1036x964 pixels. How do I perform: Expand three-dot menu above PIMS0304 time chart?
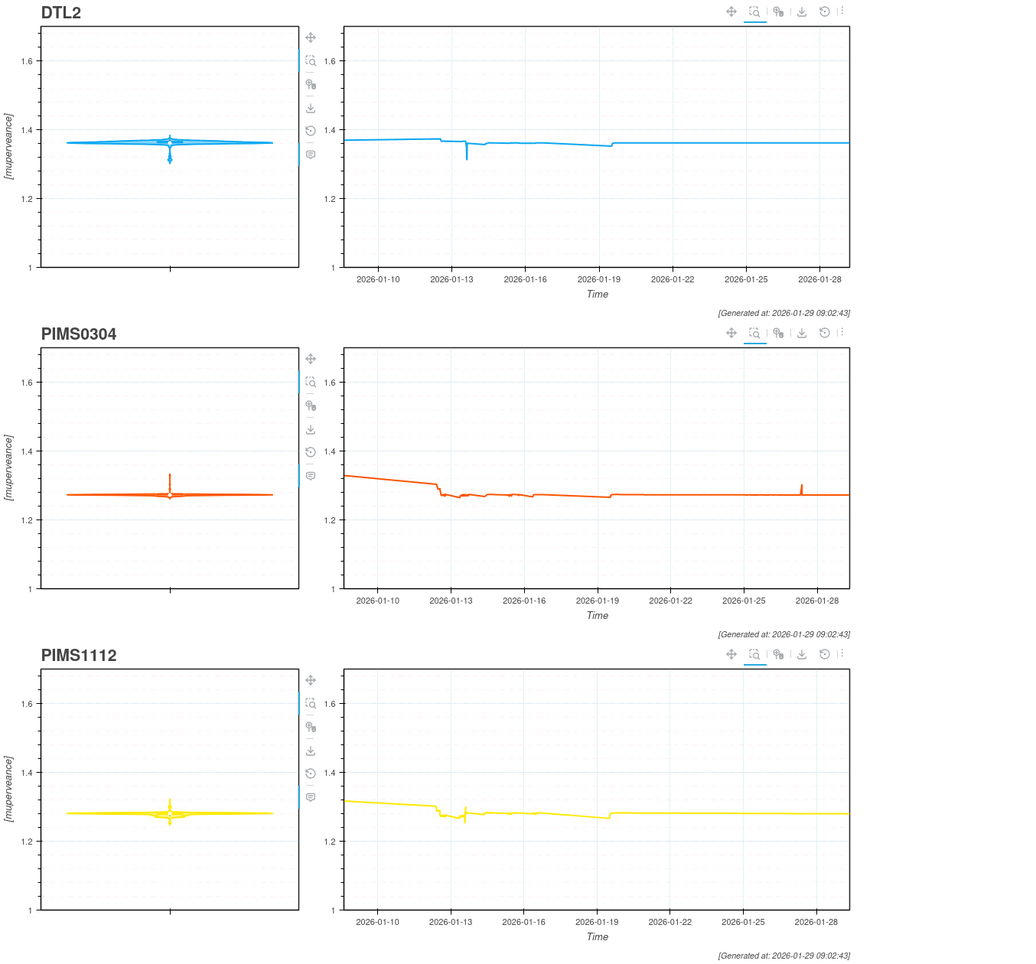[842, 333]
